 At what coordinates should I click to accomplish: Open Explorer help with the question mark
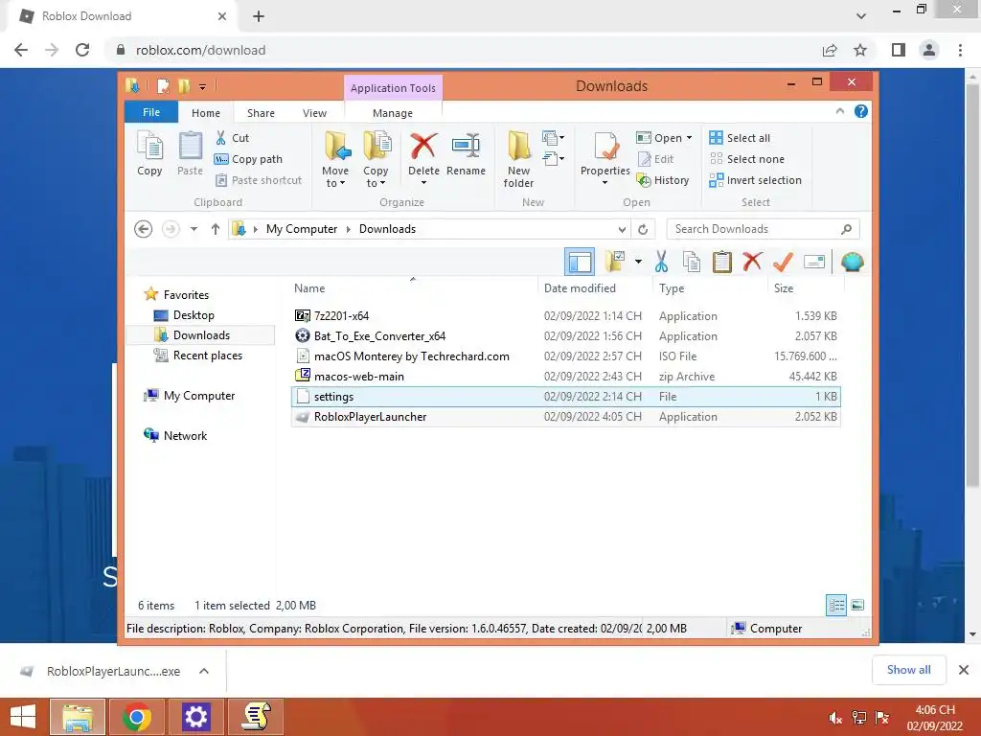861,111
